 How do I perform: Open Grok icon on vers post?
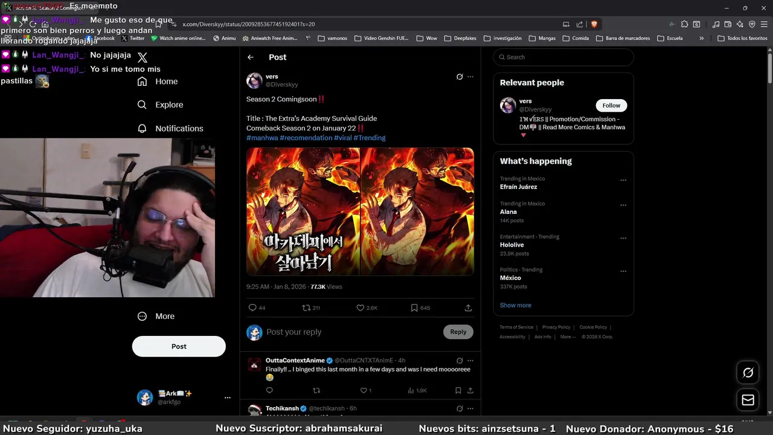pyautogui.click(x=460, y=77)
